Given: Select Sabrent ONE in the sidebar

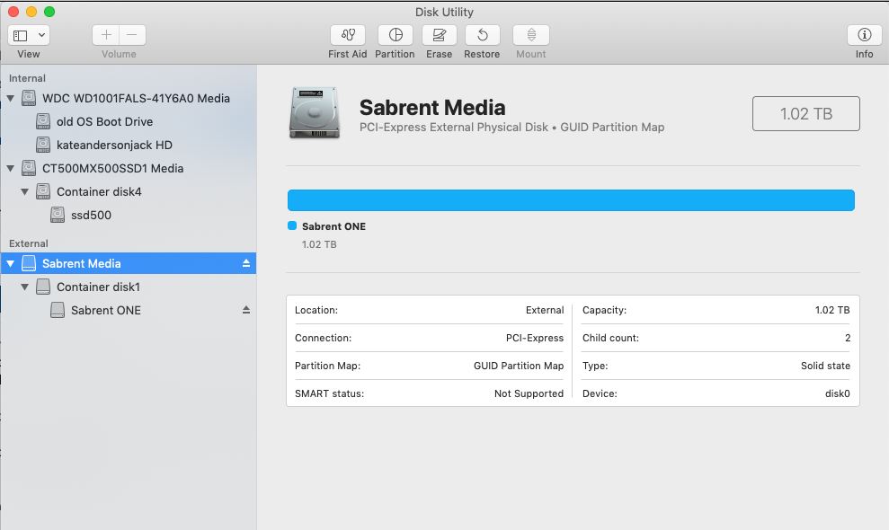Looking at the screenshot, I should coord(106,310).
